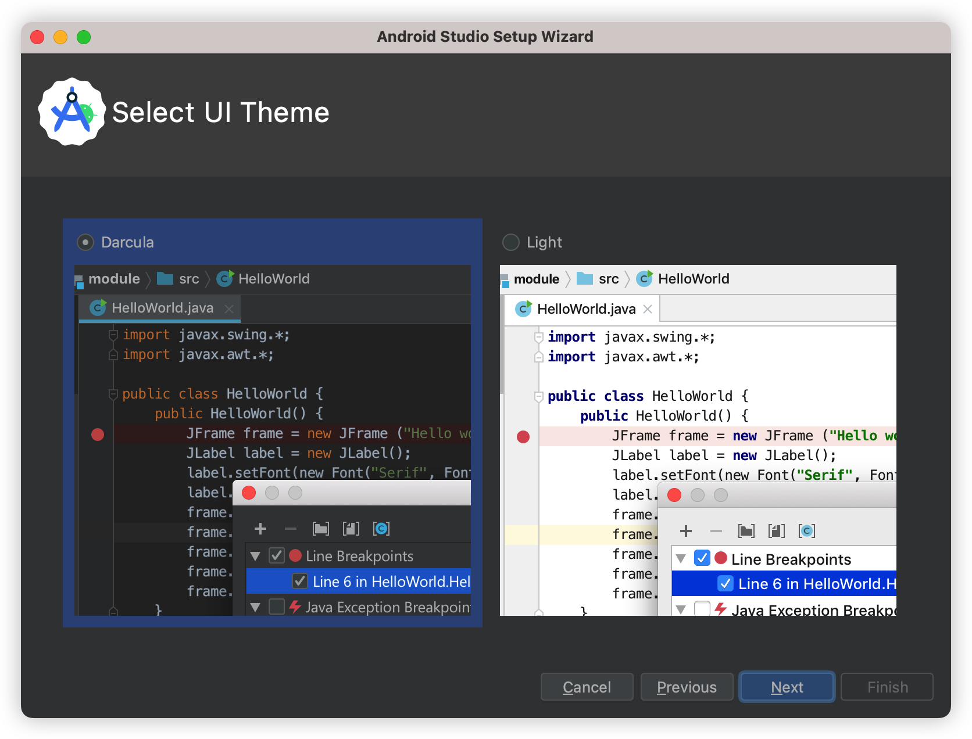Click the green zoom window button
The height and width of the screenshot is (739, 972).
[84, 37]
